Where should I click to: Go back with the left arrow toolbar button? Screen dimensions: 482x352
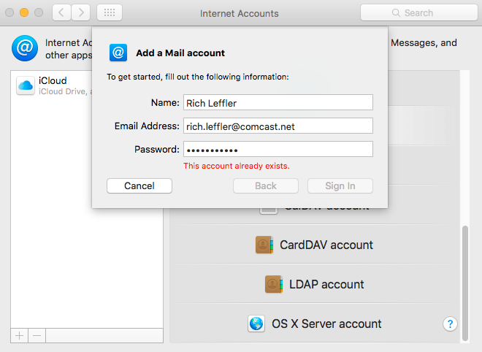(62, 12)
